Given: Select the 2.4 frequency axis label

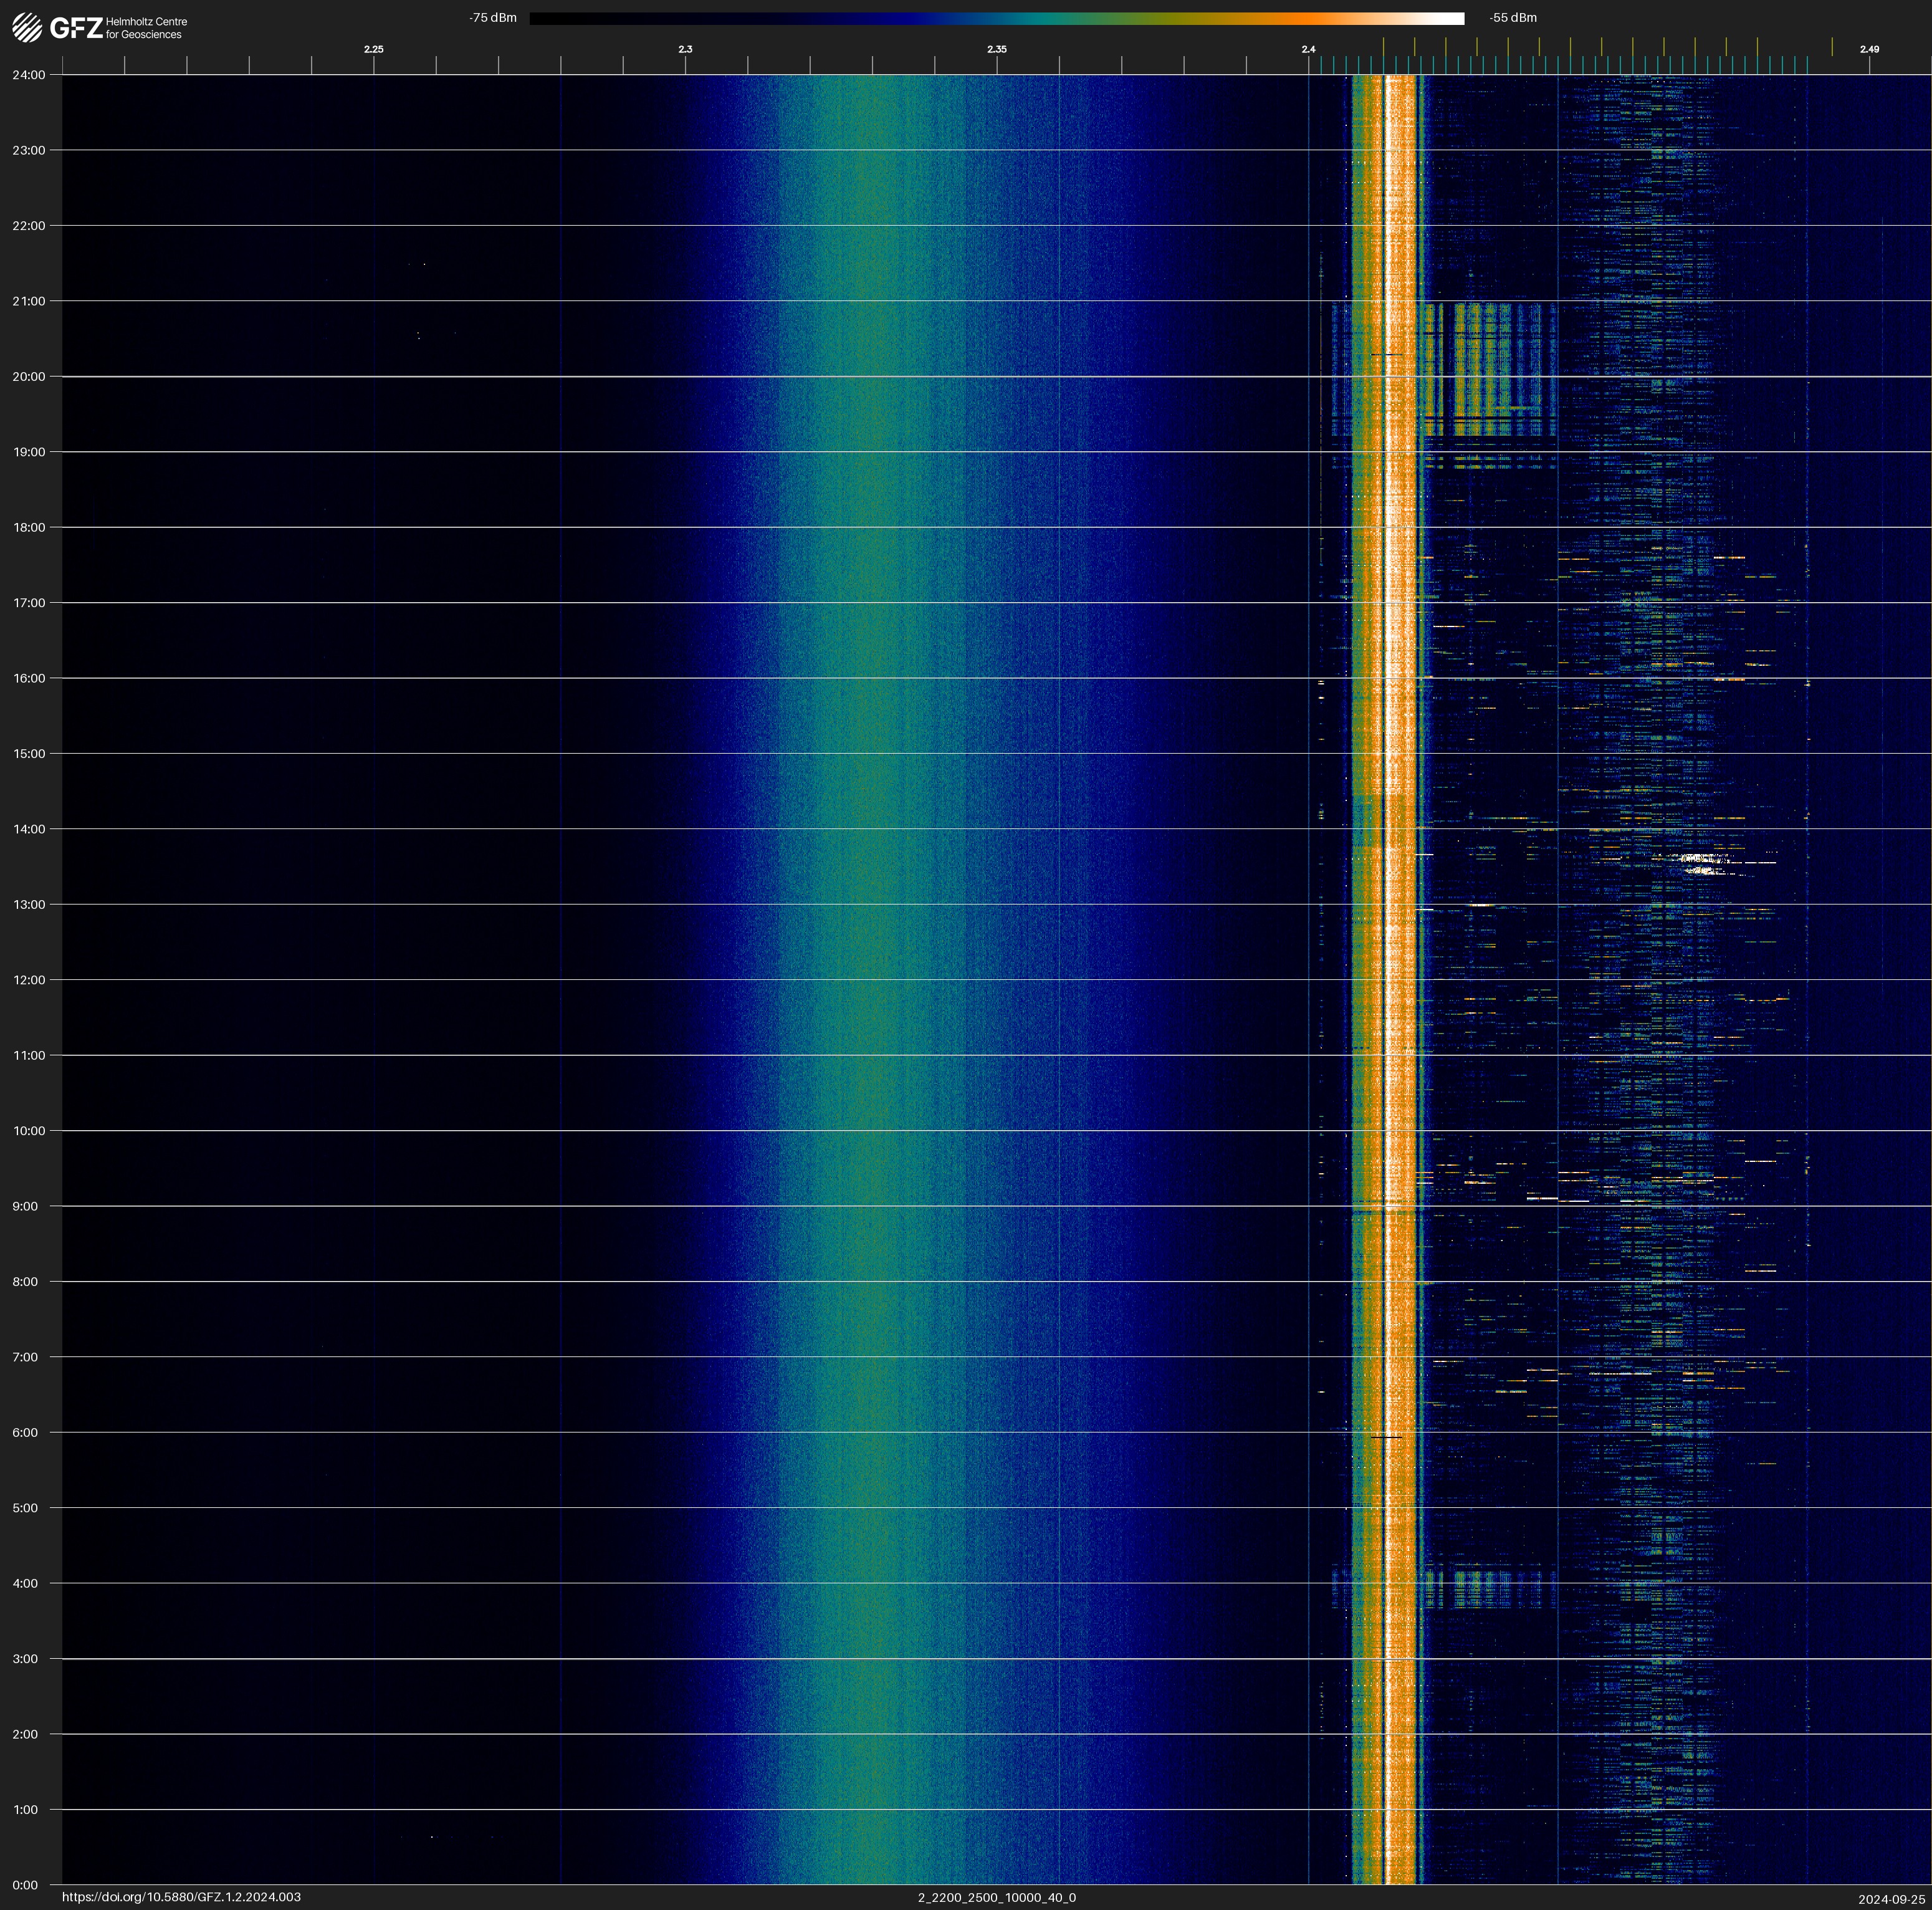Looking at the screenshot, I should coord(1308,49).
